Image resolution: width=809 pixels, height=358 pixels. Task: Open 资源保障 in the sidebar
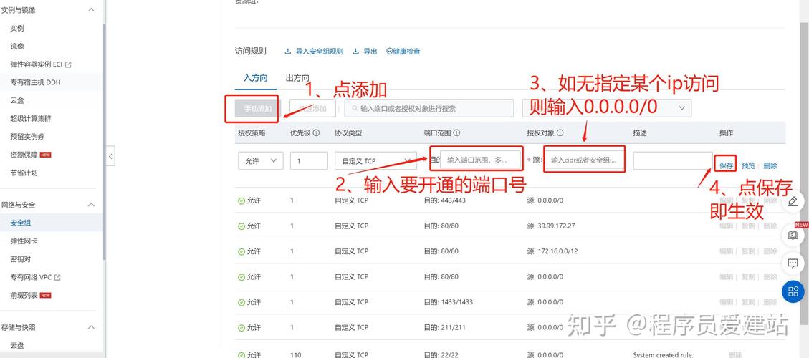(24, 155)
